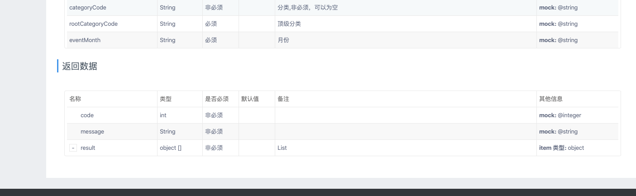The height and width of the screenshot is (196, 636).
Task: Click the 是否必须 column header
Action: (x=217, y=99)
